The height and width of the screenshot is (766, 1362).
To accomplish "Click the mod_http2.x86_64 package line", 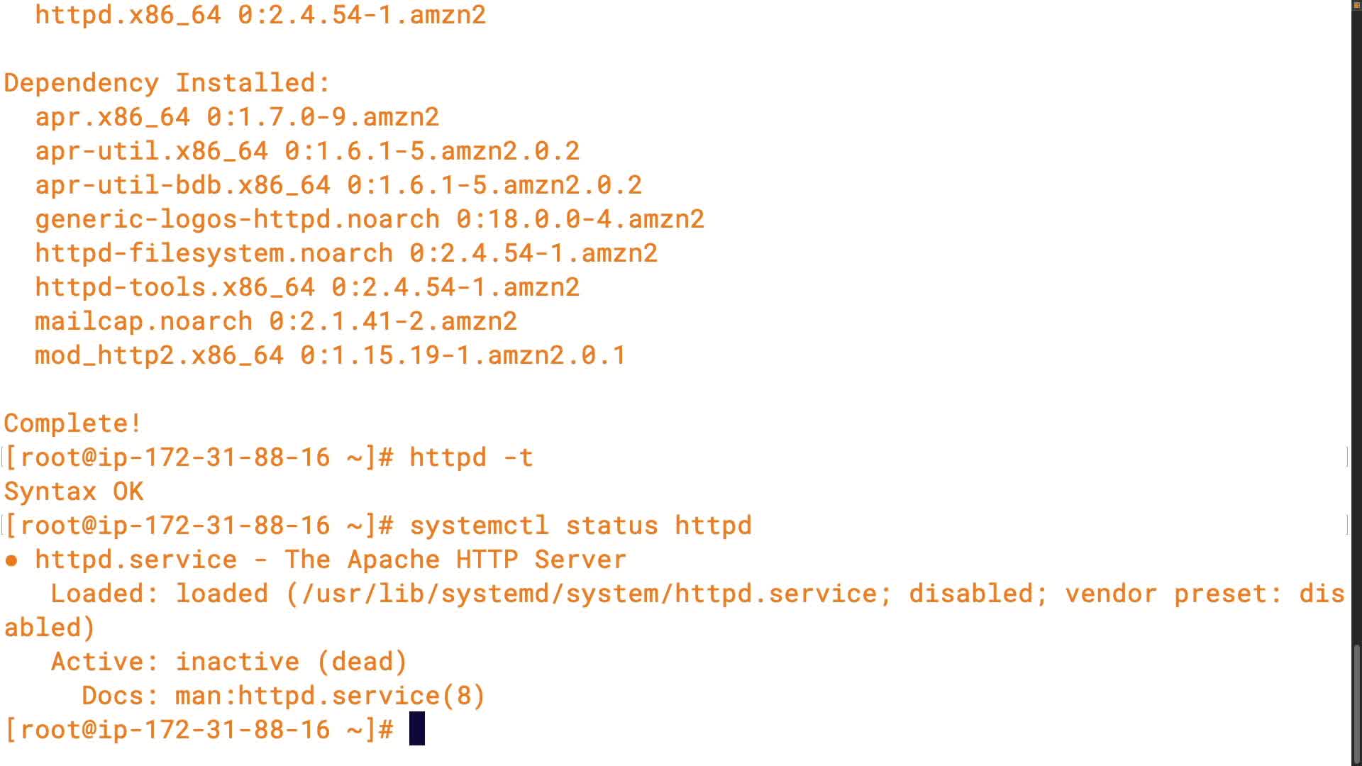I will [331, 355].
